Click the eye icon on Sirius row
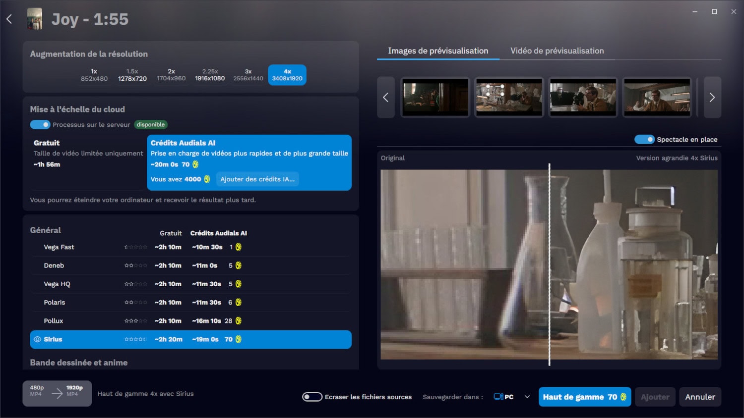744x418 pixels. (37, 340)
